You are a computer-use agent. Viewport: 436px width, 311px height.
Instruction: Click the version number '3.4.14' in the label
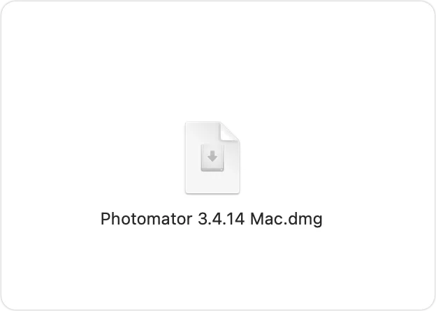221,219
